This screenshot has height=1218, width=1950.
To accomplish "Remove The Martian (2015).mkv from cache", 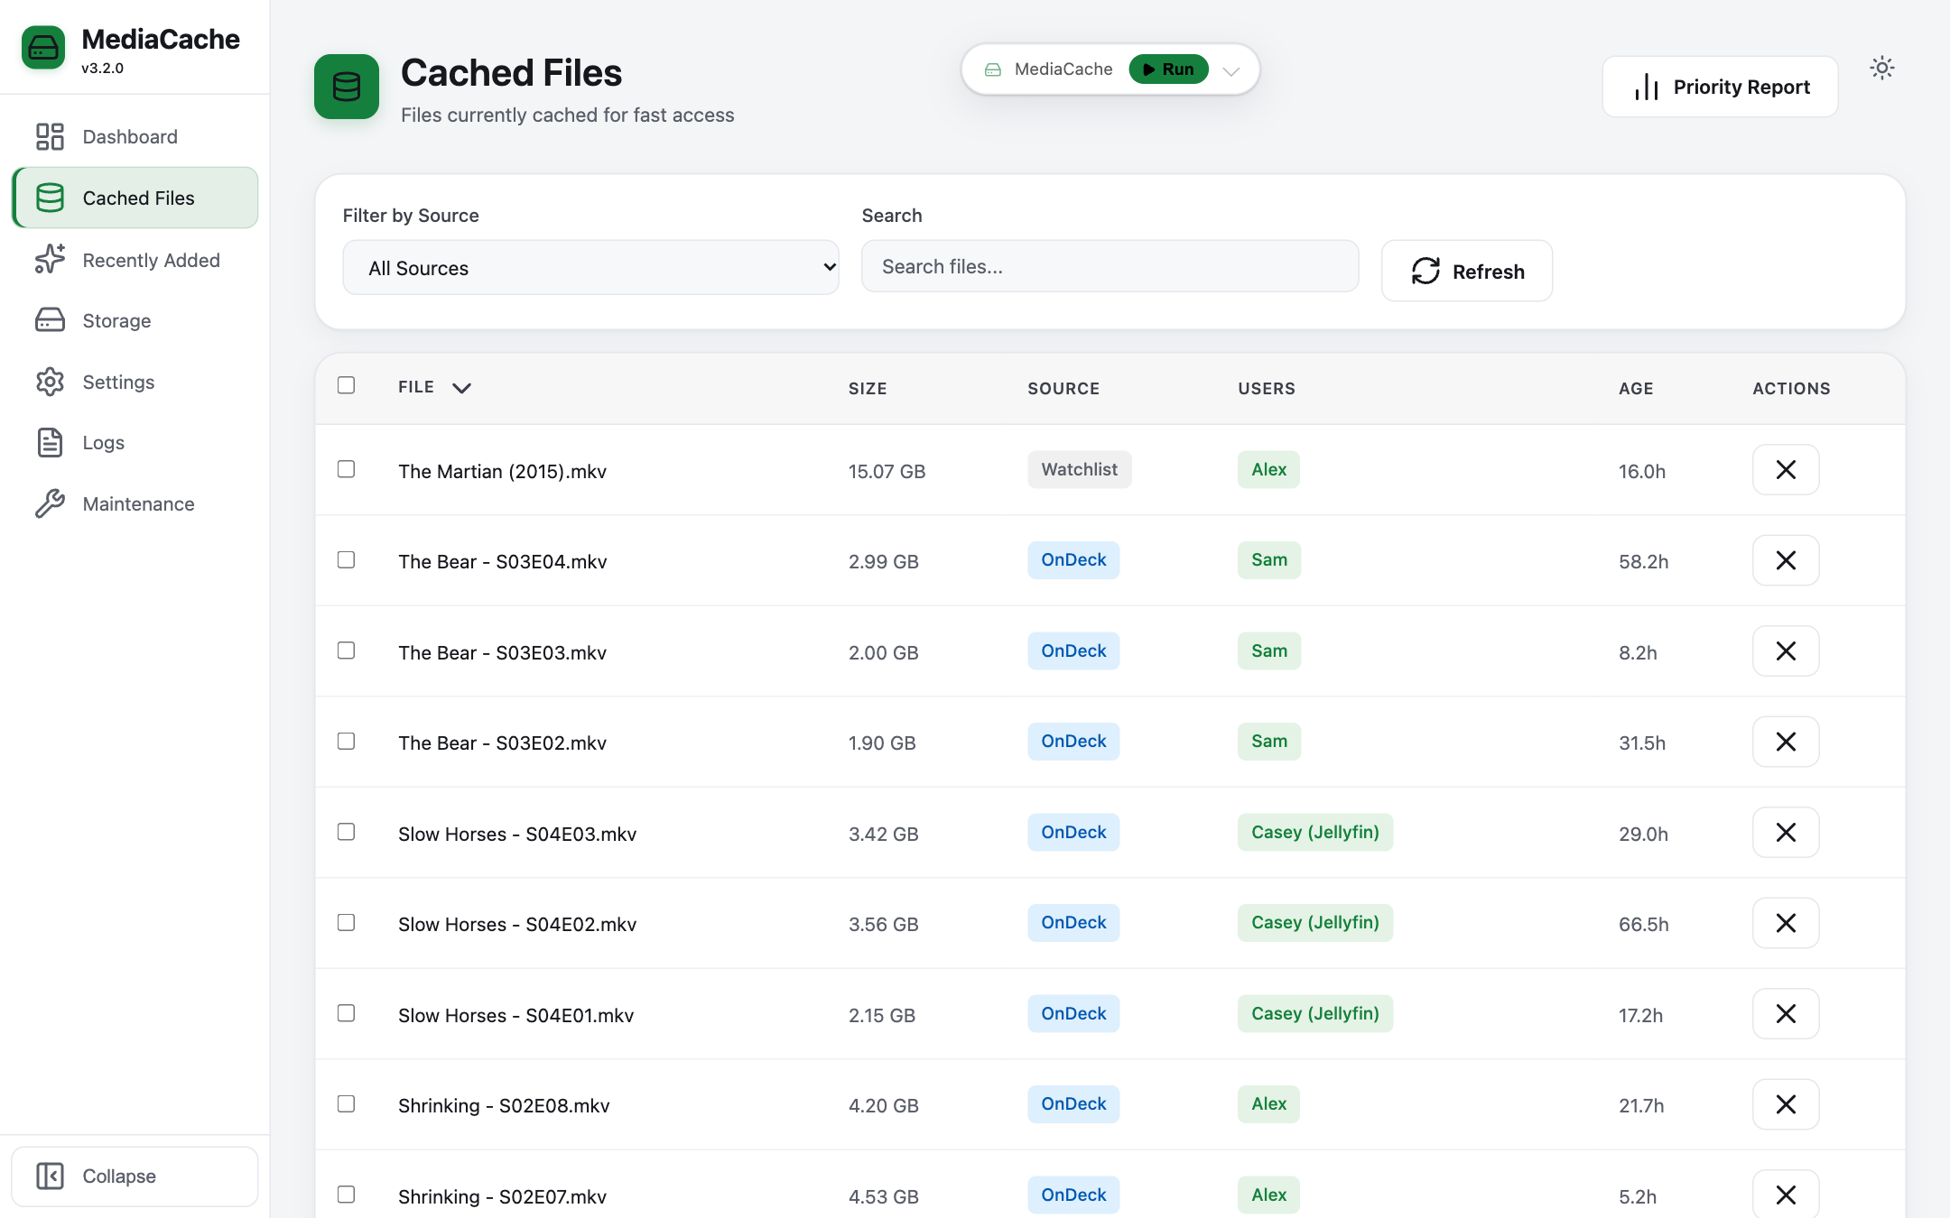I will 1786,470.
